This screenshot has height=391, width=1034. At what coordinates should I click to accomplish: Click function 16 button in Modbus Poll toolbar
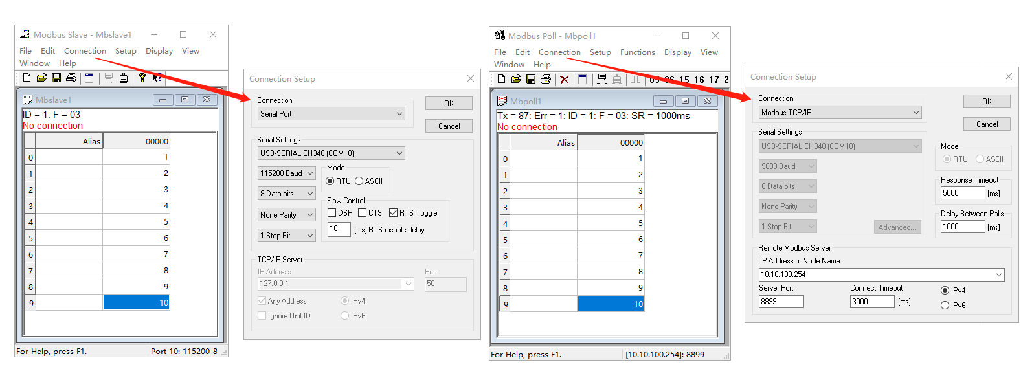coord(699,80)
